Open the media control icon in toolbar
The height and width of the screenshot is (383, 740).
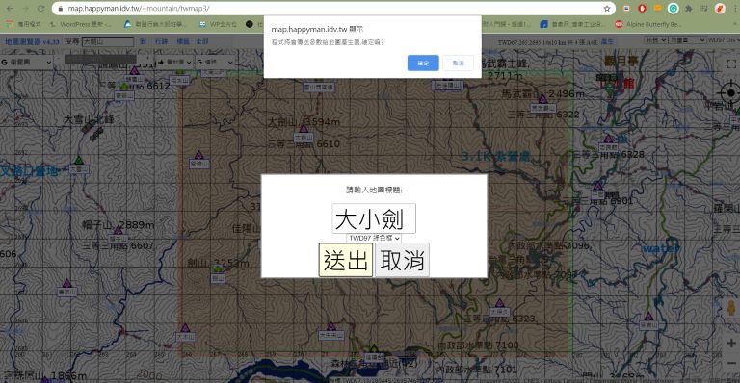click(703, 9)
